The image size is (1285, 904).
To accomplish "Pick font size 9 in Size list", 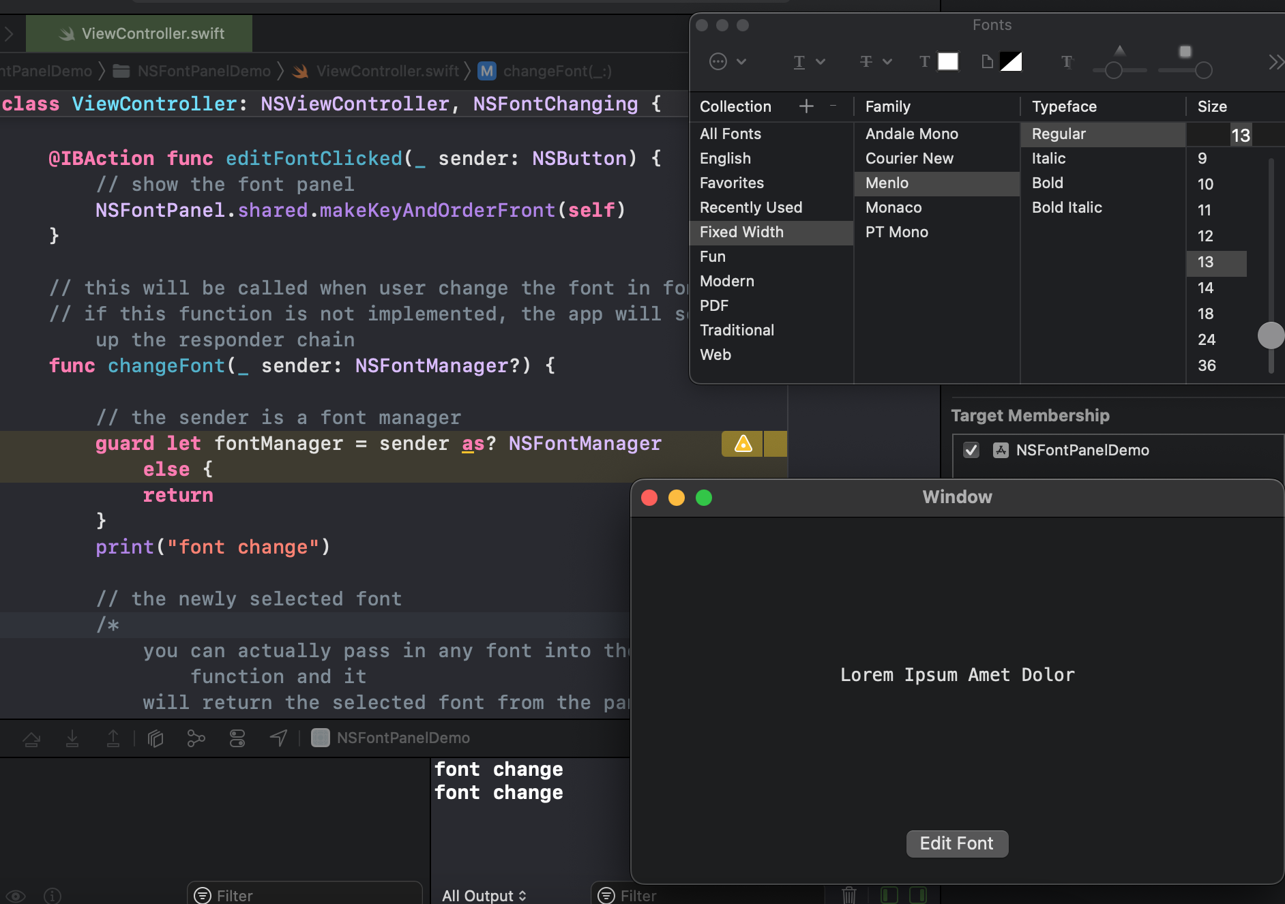I will tap(1217, 158).
